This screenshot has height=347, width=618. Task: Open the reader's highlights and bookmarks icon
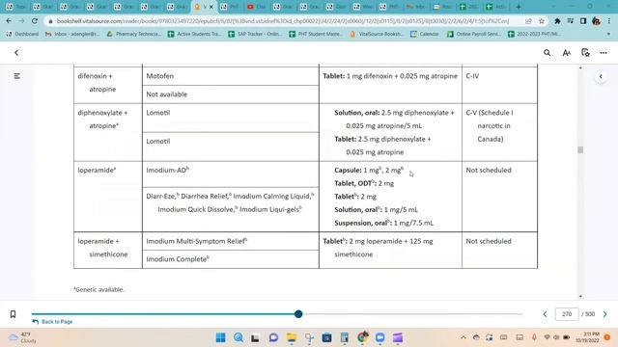[x=586, y=53]
